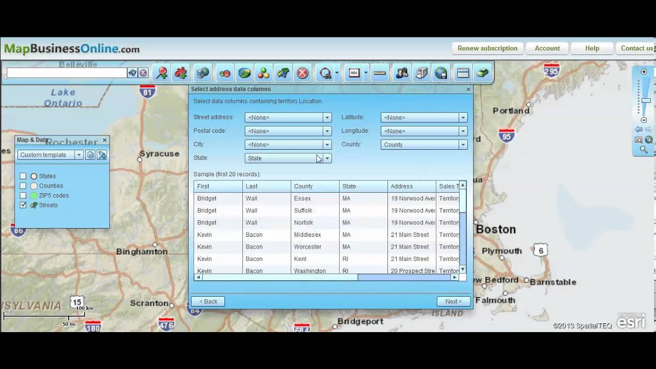Viewport: 656px width, 369px height.
Task: Enable the ZIP5 codes layer checkbox
Action: pos(23,195)
